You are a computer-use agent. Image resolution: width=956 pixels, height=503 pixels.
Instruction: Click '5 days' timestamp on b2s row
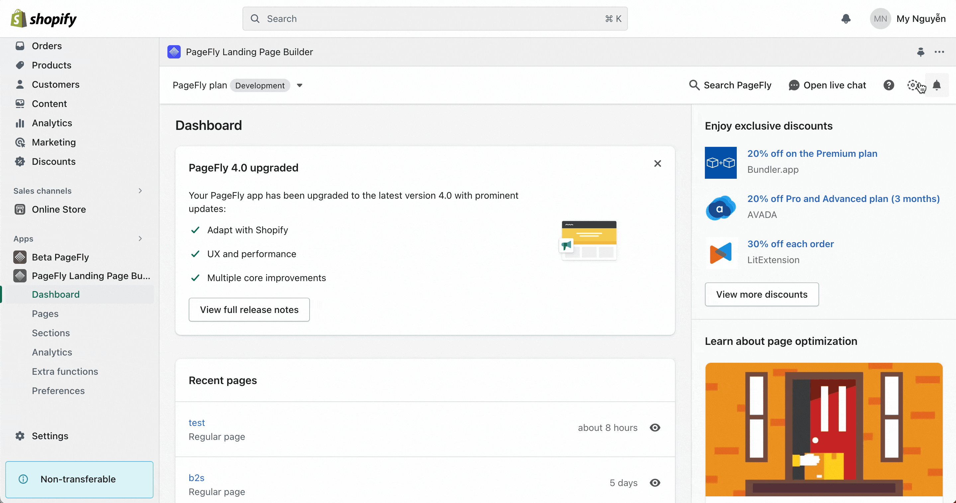coord(623,483)
